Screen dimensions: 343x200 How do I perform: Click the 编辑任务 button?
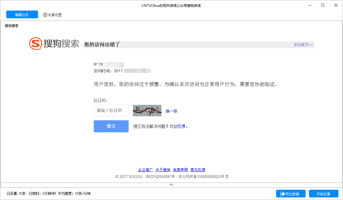pyautogui.click(x=22, y=15)
